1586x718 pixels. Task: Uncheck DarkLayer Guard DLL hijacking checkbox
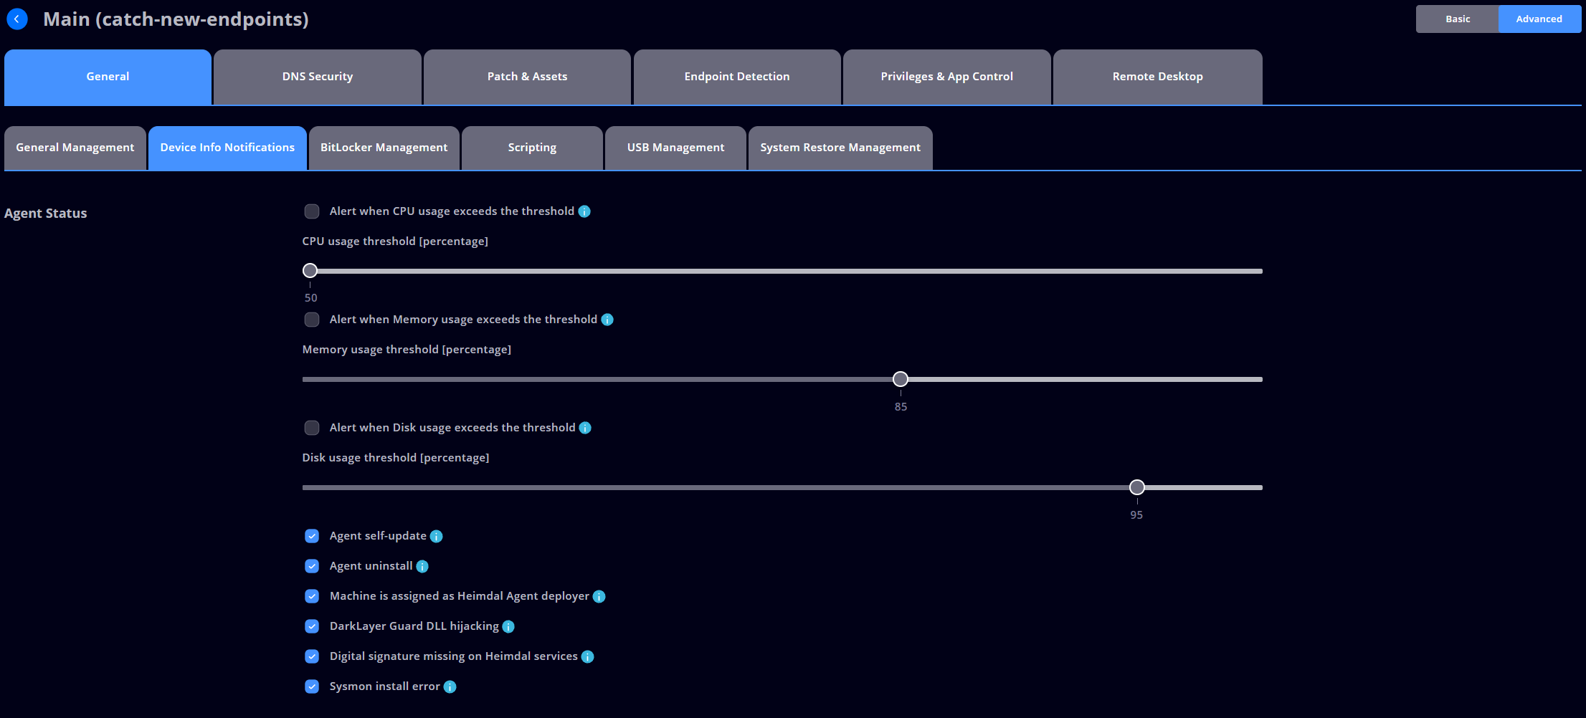(x=312, y=626)
